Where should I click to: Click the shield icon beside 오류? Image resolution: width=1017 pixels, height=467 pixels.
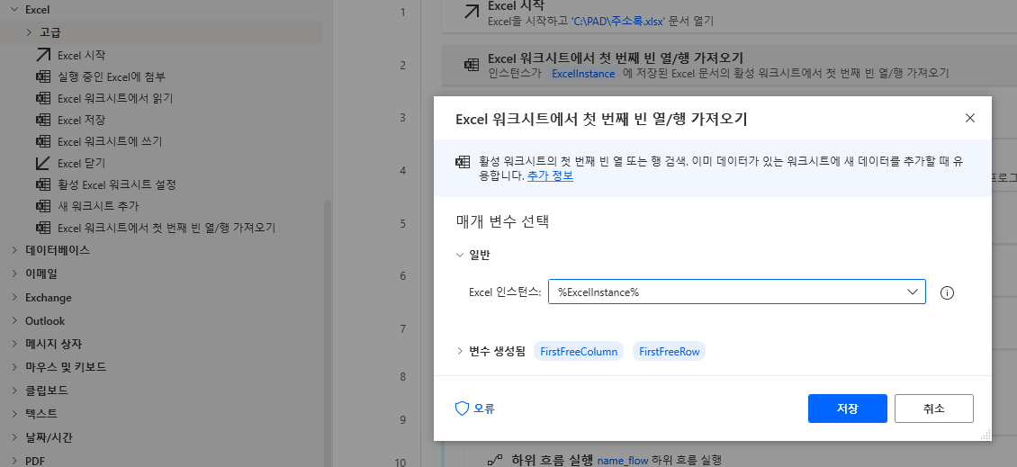tap(462, 409)
